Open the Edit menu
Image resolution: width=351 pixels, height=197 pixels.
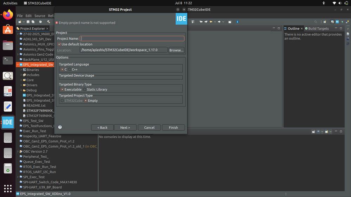(28, 16)
